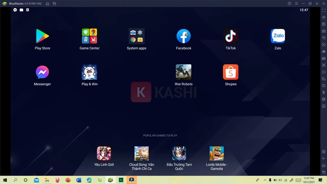
Task: Open Cloud Song: Vân Thành Chi Ca game
Action: [x=141, y=153]
